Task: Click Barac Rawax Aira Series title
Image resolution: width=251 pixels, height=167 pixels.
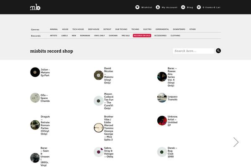Action: [x=172, y=77]
